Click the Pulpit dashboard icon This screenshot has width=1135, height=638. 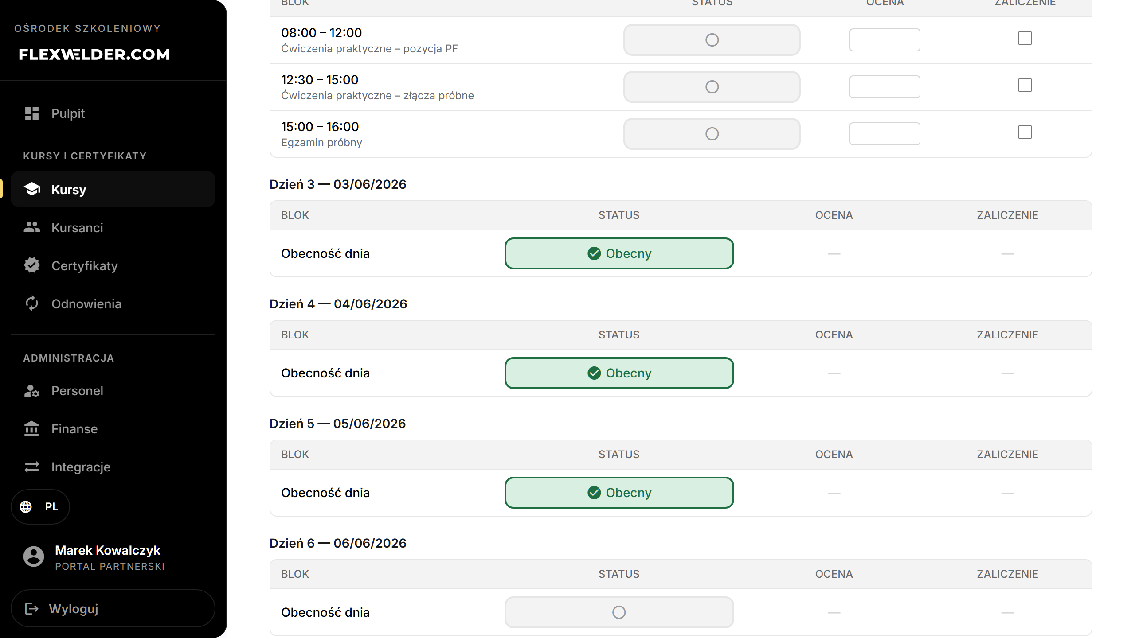(32, 113)
